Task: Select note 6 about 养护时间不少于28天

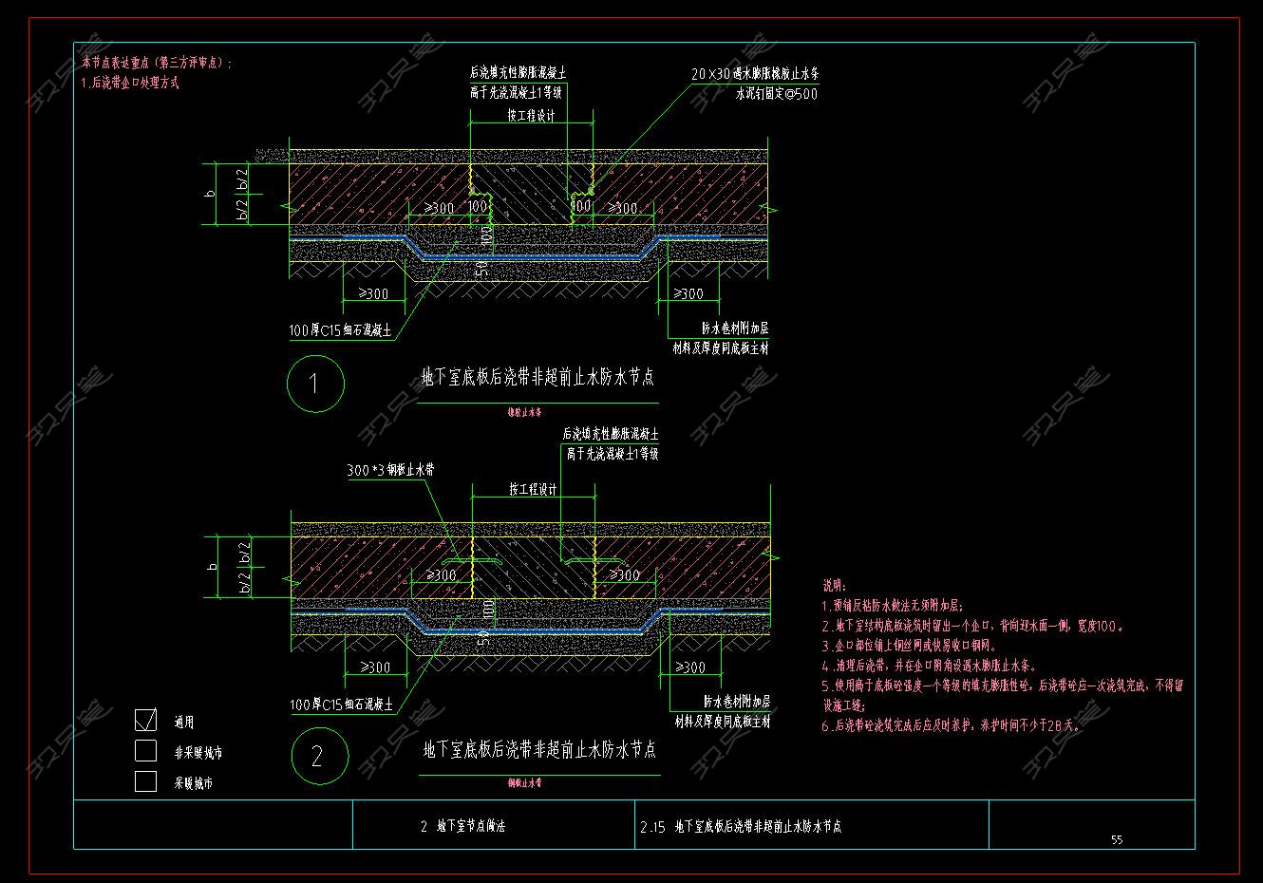Action: click(x=952, y=726)
